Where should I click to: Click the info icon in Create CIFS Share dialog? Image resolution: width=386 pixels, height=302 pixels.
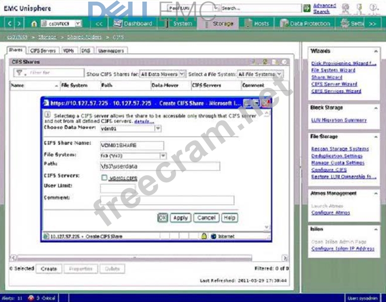[x=48, y=115]
